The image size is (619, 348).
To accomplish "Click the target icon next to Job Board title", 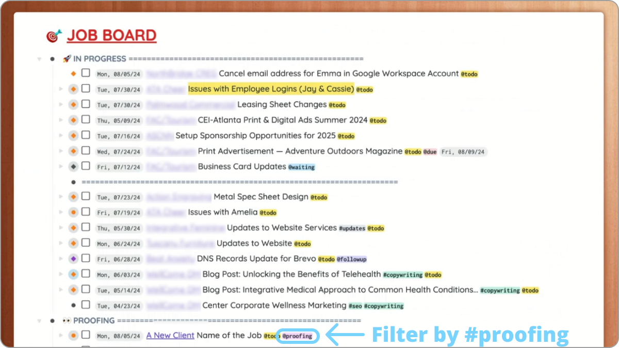I will [x=54, y=36].
